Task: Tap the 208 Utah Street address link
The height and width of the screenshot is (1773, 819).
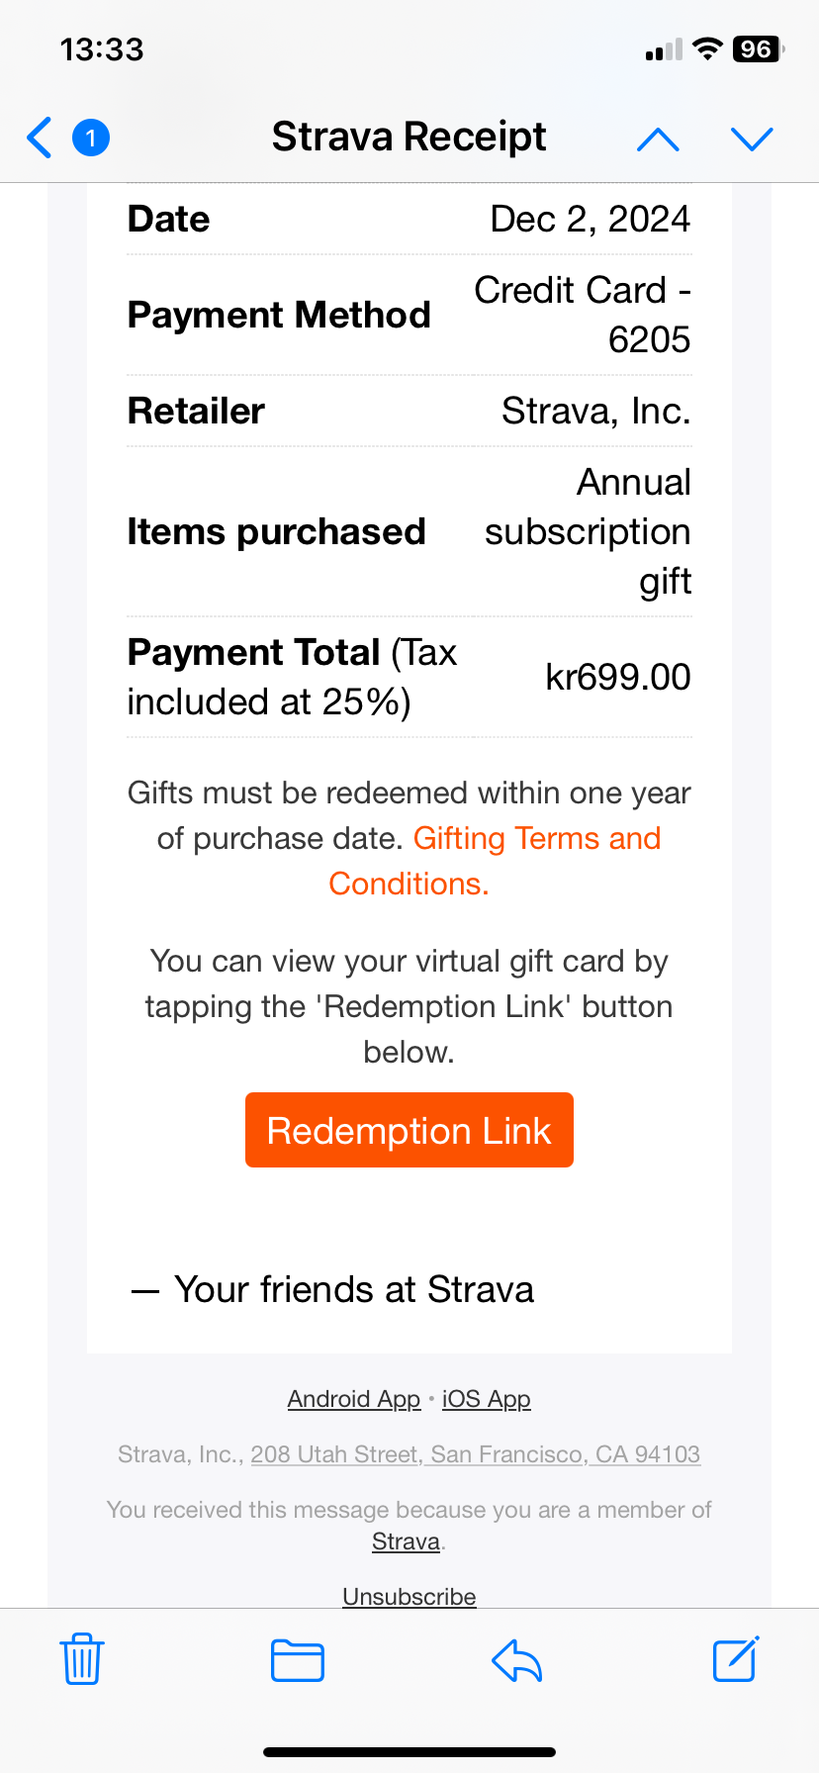Action: pos(475,1454)
